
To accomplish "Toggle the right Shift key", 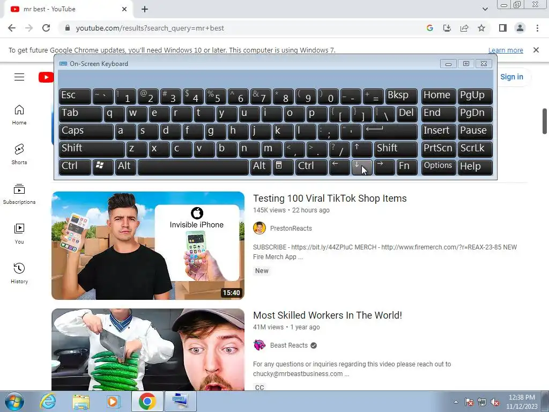I will (396, 149).
